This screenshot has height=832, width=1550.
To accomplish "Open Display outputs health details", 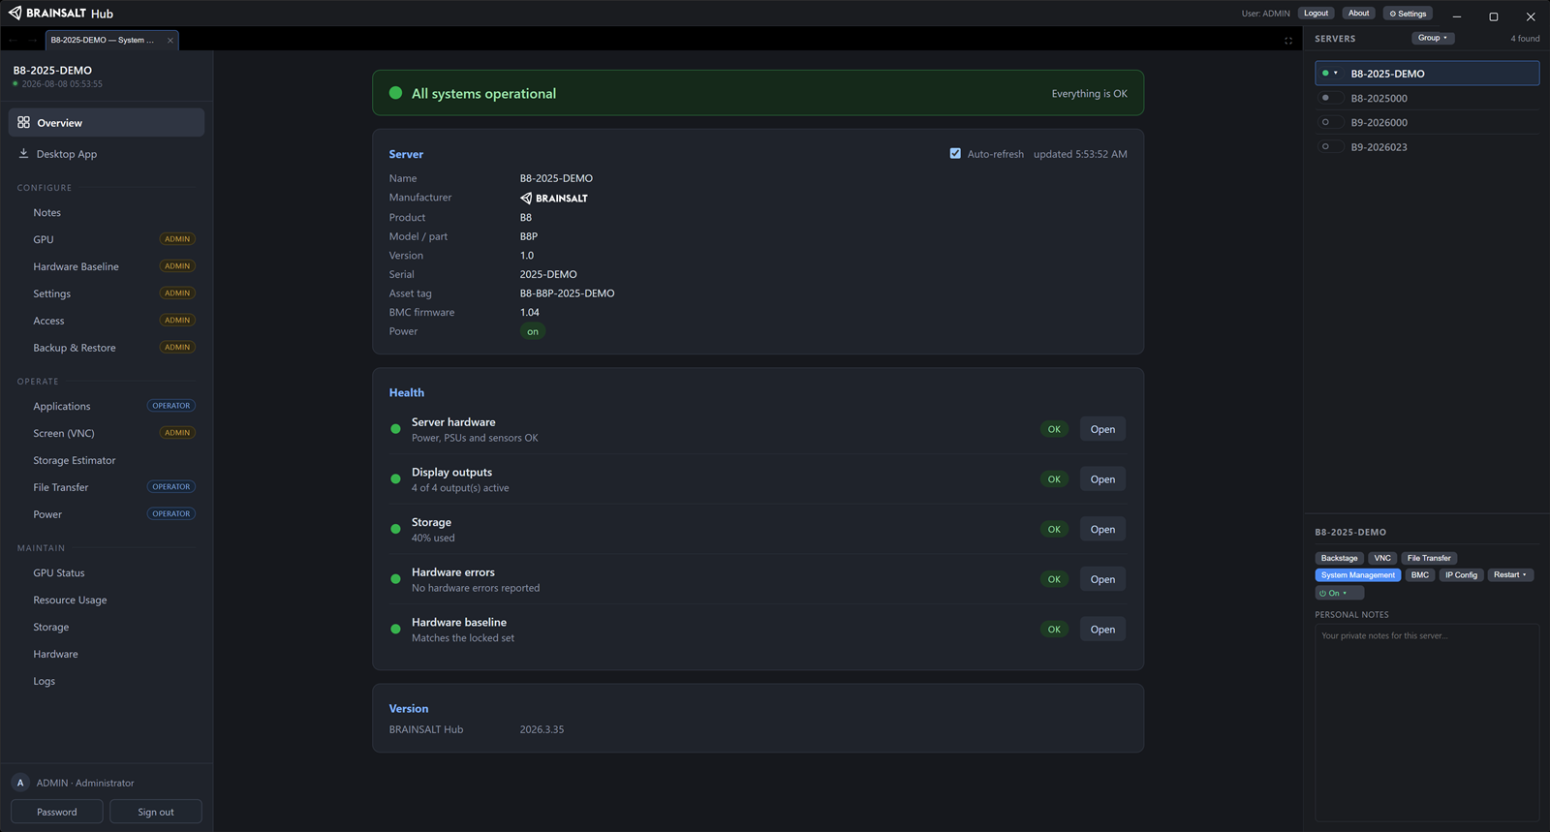I will pyautogui.click(x=1102, y=479).
